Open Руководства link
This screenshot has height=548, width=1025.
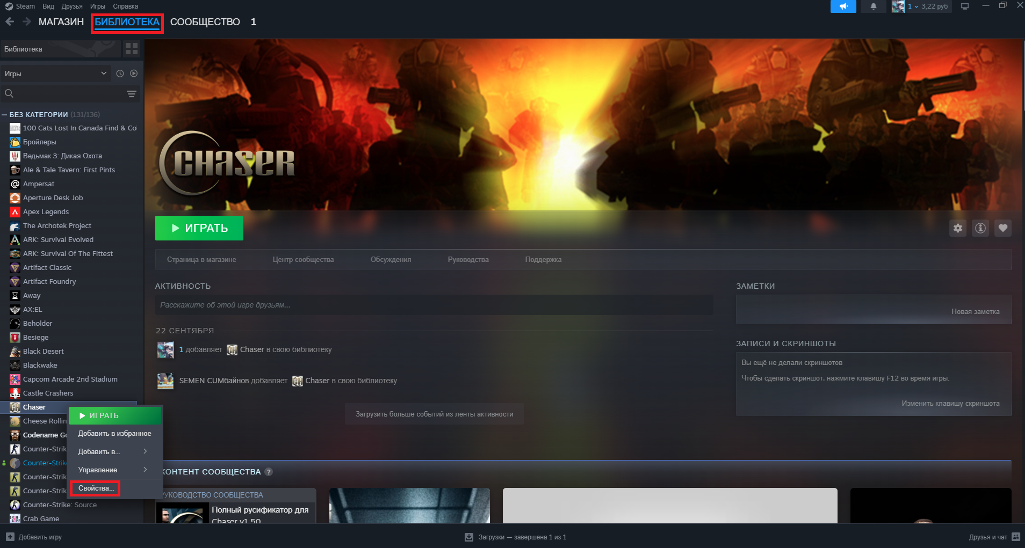(x=468, y=260)
